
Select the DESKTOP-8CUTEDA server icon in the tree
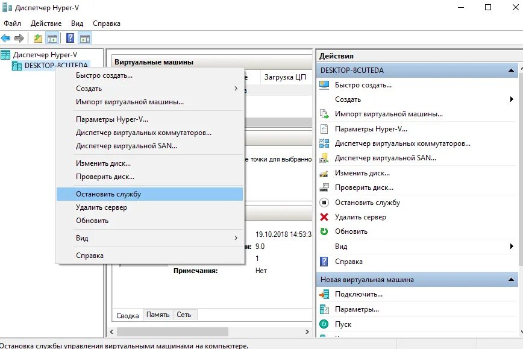tap(17, 66)
